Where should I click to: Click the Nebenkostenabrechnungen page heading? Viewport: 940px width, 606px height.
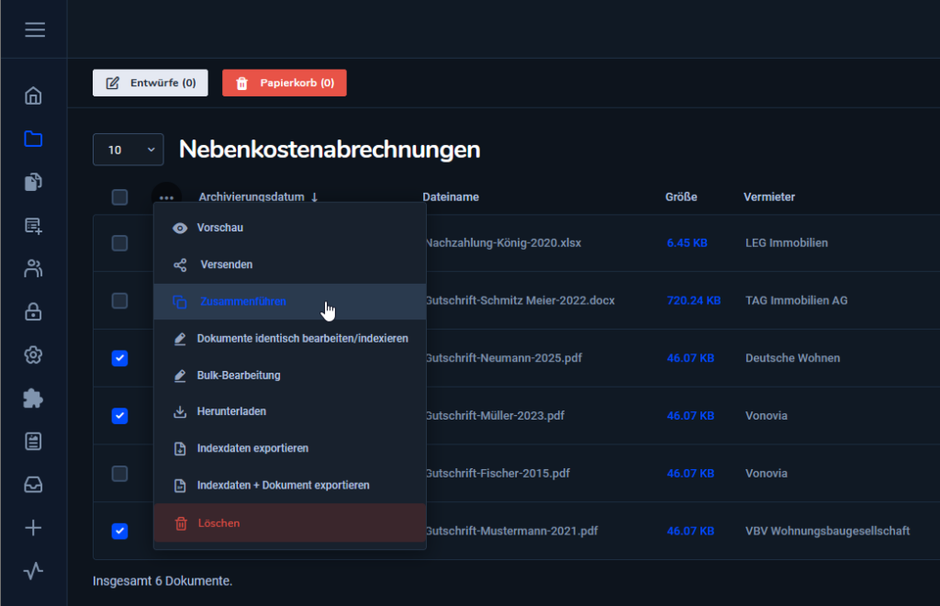(x=330, y=150)
